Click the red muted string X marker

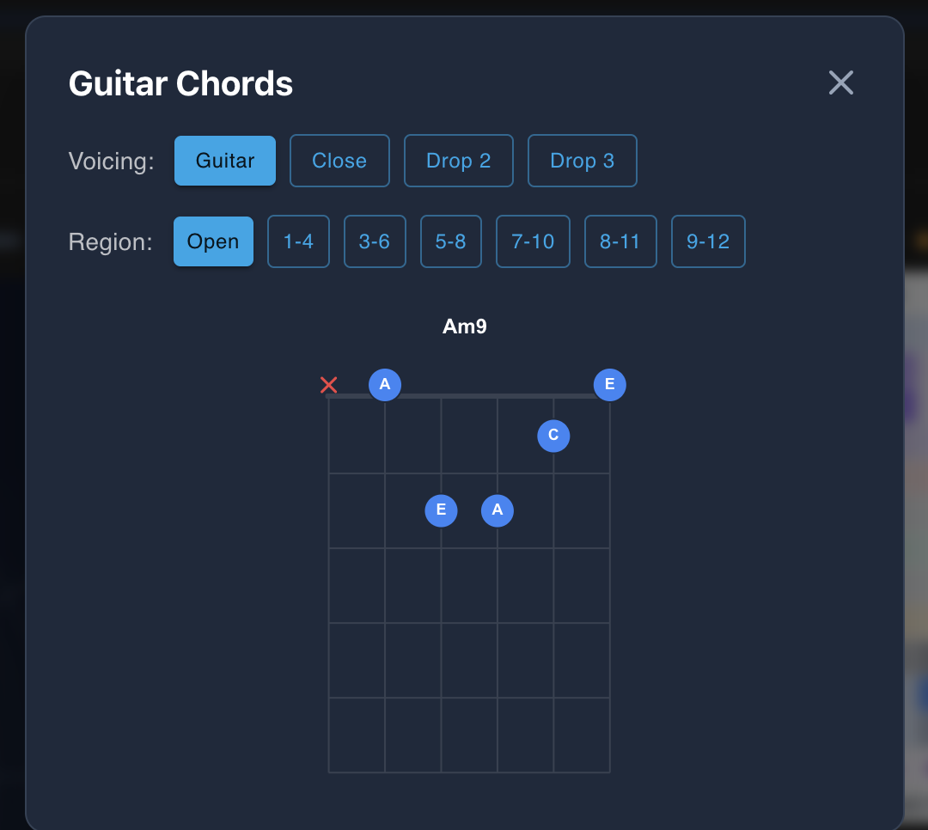(328, 384)
